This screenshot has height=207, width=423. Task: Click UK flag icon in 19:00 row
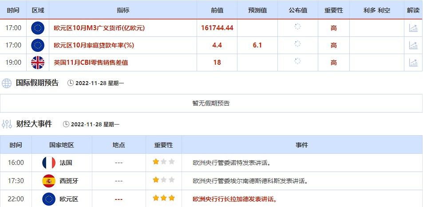point(38,62)
